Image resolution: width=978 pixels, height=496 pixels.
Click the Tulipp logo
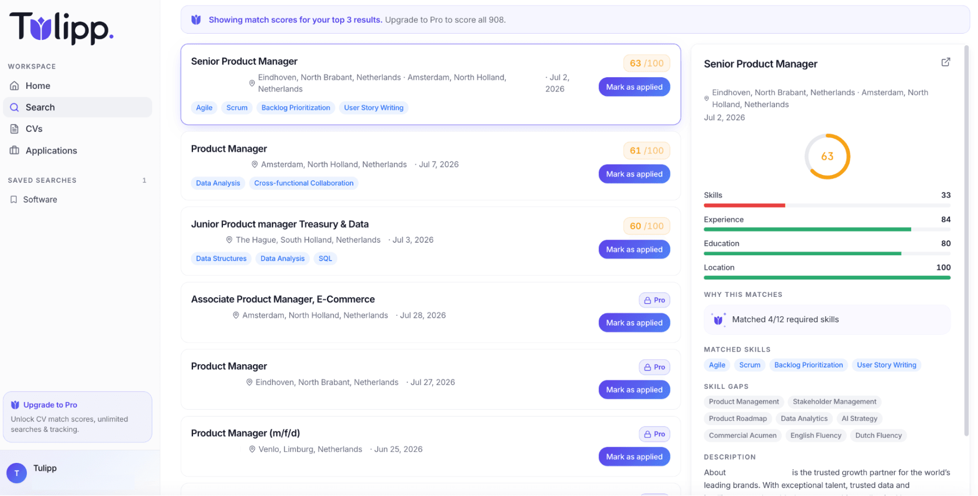point(62,27)
